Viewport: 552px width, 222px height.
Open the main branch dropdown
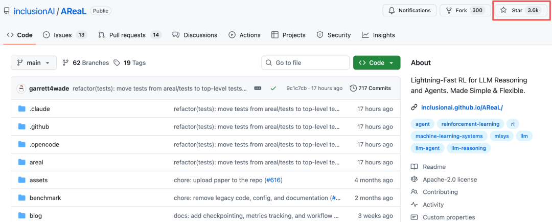[33, 63]
